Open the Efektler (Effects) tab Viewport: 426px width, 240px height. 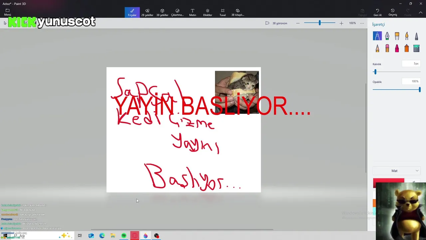tap(208, 12)
